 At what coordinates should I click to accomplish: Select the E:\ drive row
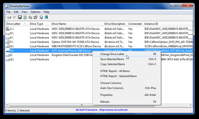(99, 37)
